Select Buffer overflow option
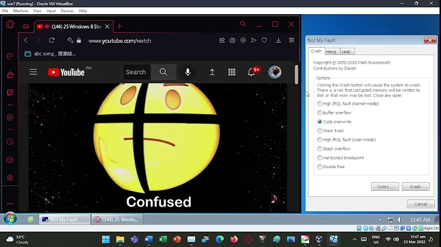 pos(334,112)
